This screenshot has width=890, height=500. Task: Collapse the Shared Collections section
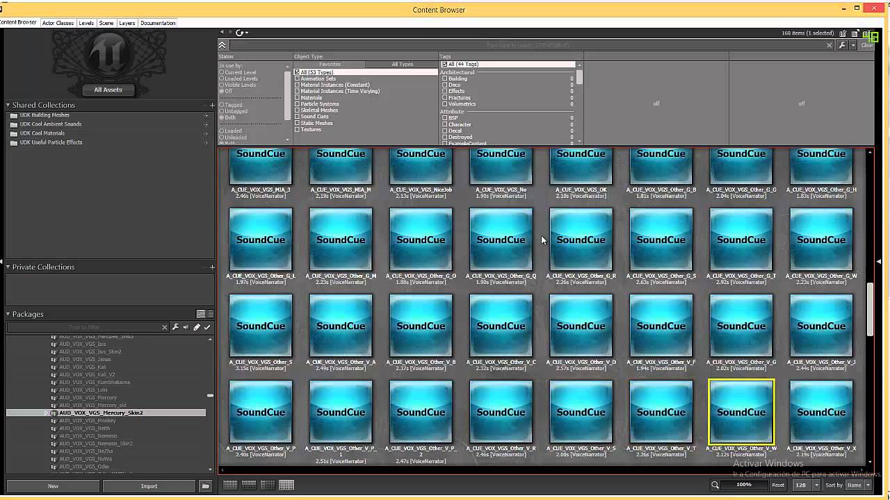[8, 106]
